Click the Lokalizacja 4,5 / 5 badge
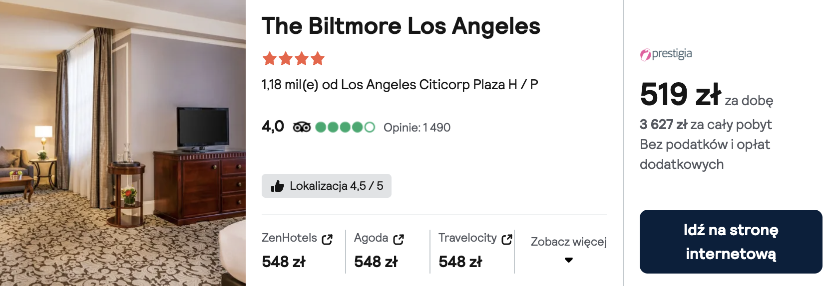The height and width of the screenshot is (286, 830). pyautogui.click(x=327, y=186)
